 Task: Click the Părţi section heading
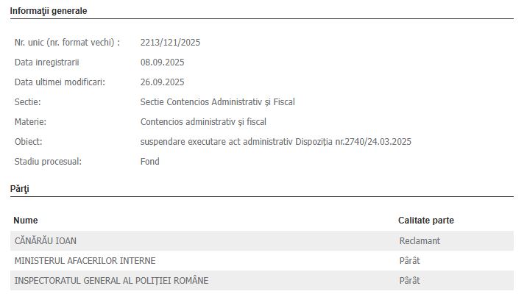click(x=19, y=190)
